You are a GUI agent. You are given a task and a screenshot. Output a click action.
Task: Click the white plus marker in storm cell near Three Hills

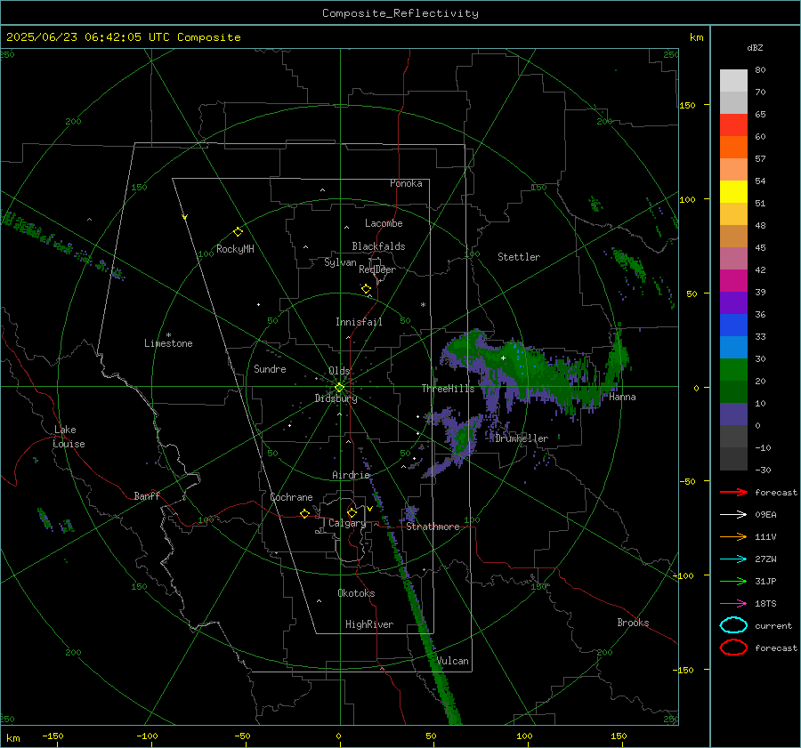pos(503,358)
